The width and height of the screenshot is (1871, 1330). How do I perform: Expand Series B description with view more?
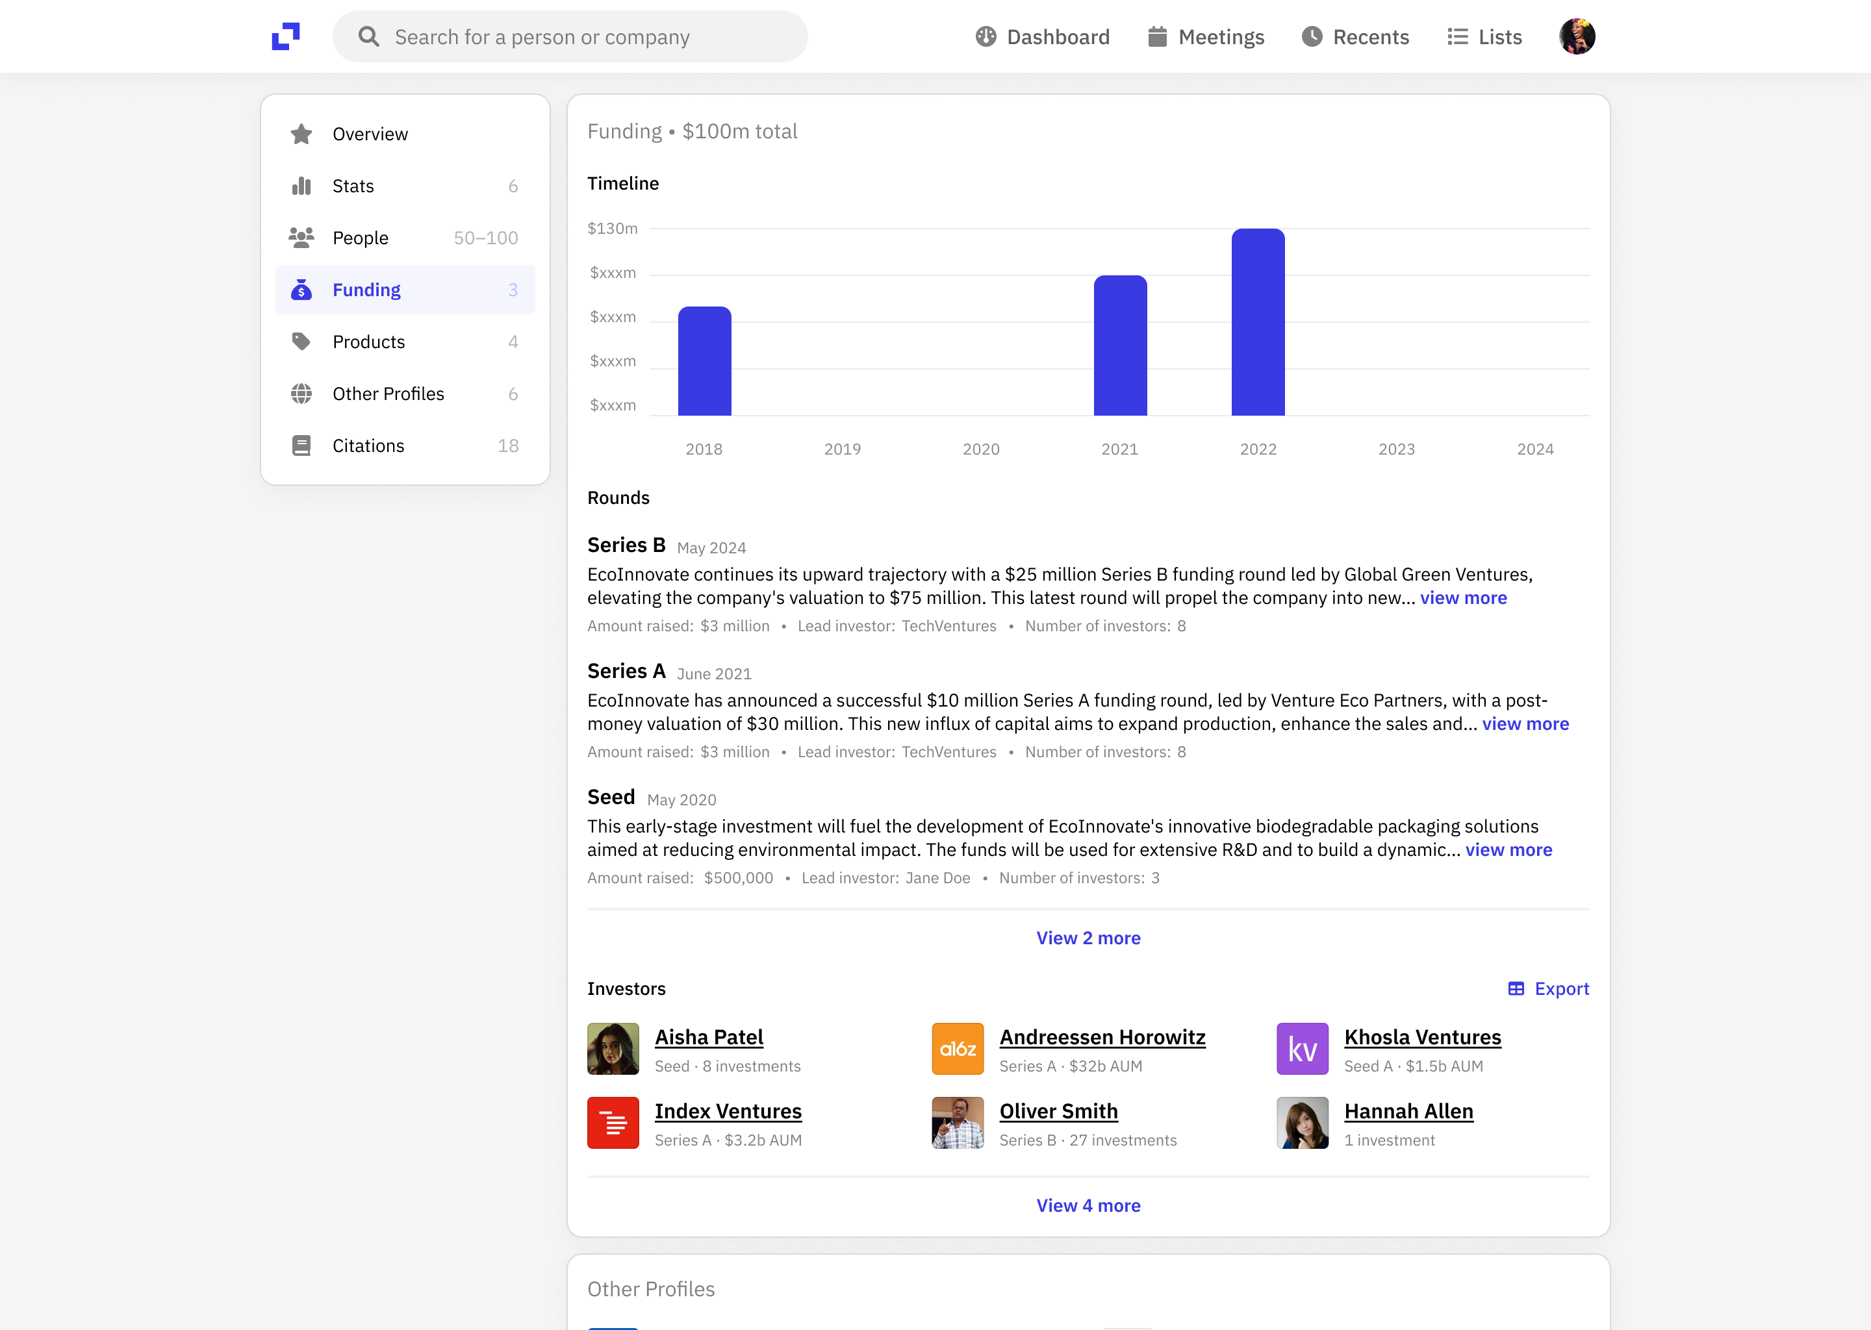pos(1463,598)
